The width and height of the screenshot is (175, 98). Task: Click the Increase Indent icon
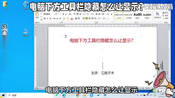99,14
